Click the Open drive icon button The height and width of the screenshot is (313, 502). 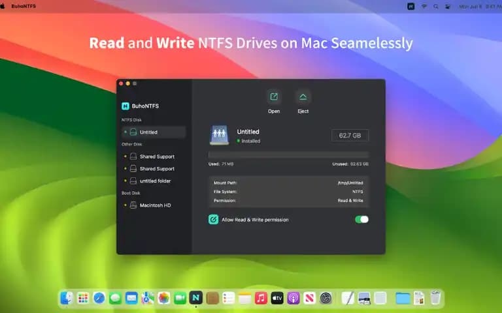[x=274, y=97]
